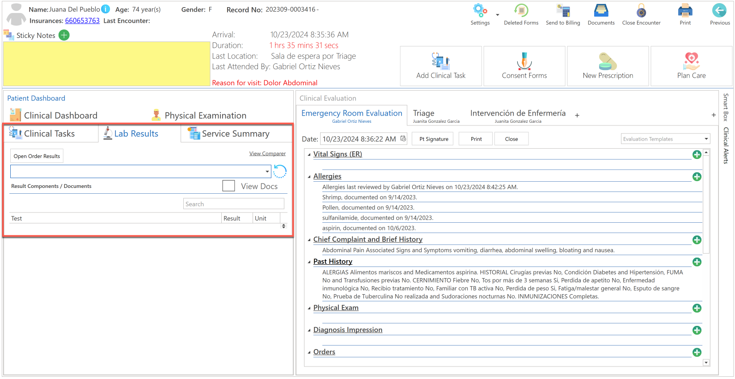Image resolution: width=735 pixels, height=379 pixels.
Task: Add a new sticky note with the green plus
Action: point(64,35)
